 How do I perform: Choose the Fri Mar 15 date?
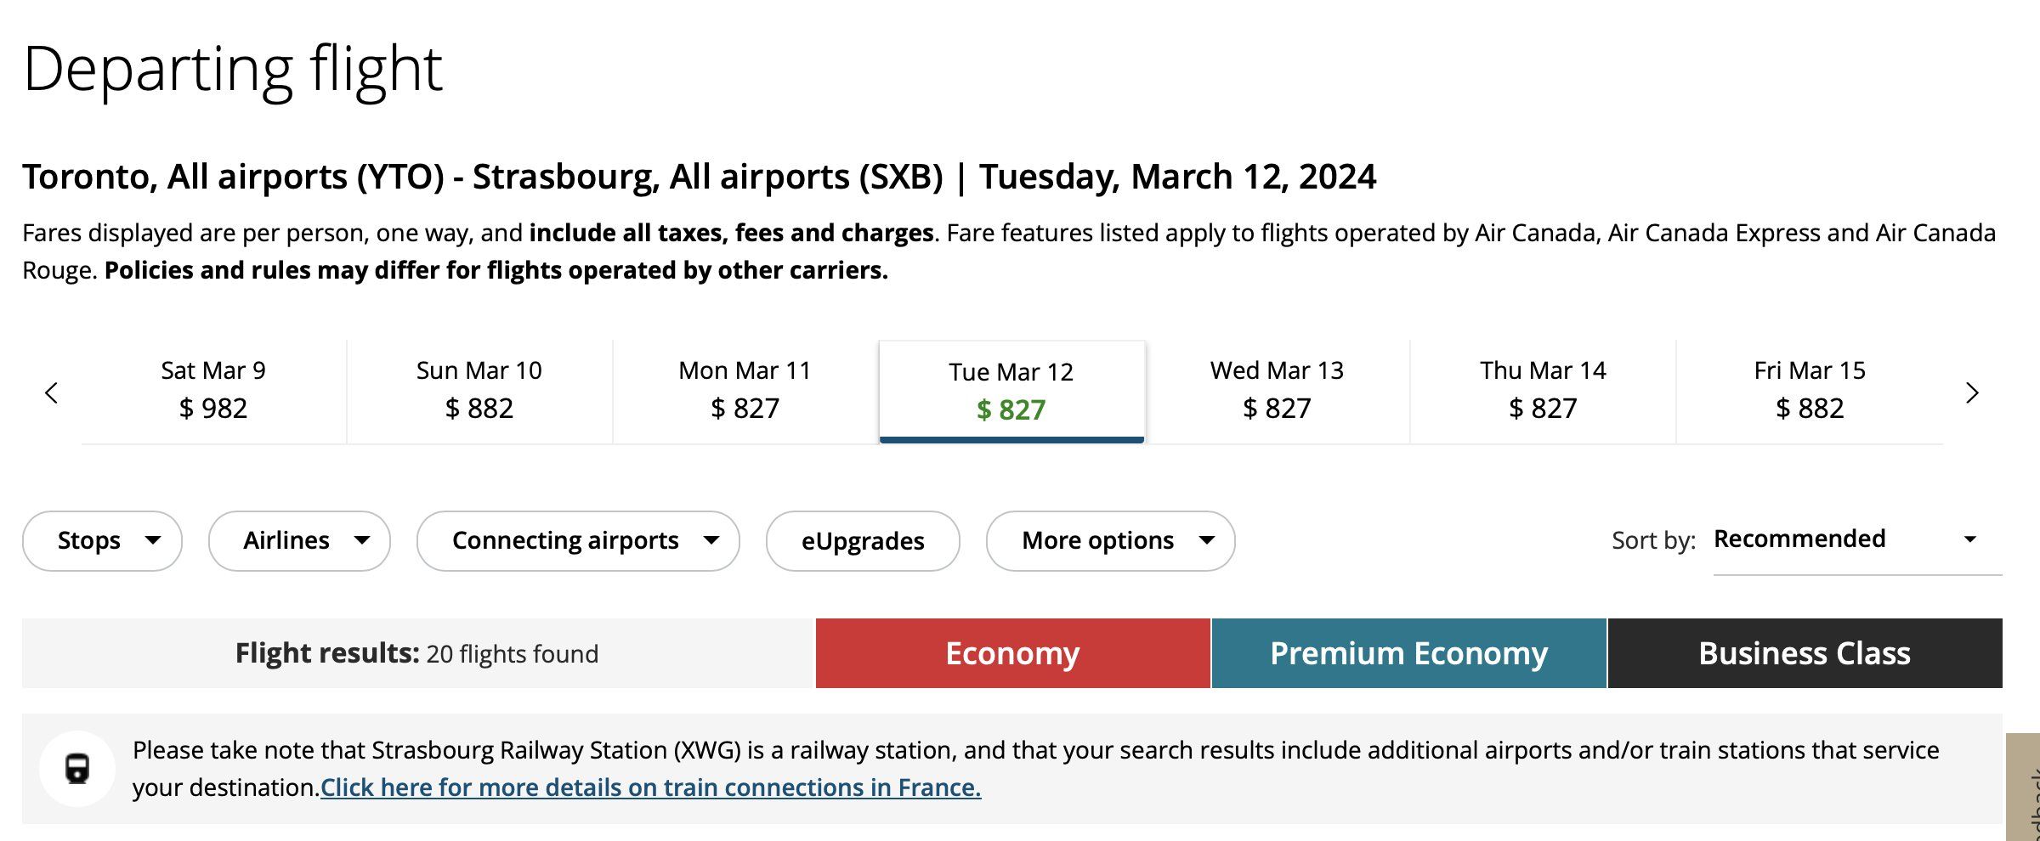pos(1810,391)
